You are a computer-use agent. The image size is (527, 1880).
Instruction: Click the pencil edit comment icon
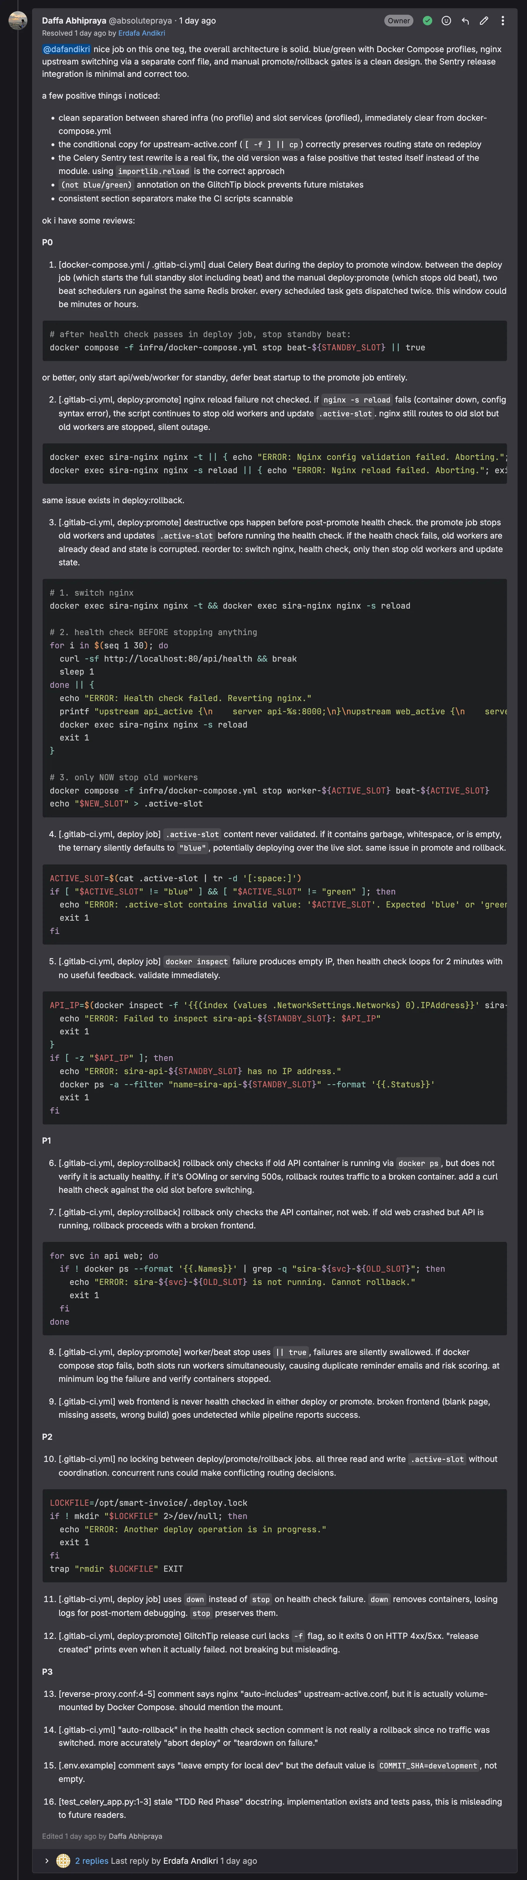pos(483,20)
